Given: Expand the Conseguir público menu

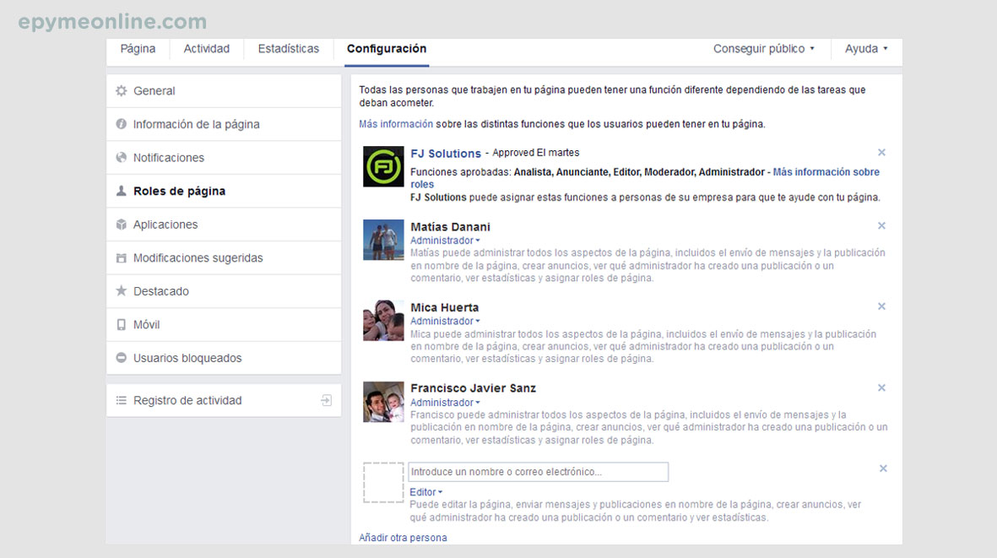Looking at the screenshot, I should (763, 49).
